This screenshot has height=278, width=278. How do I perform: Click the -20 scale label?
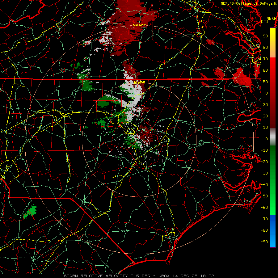point(264,162)
